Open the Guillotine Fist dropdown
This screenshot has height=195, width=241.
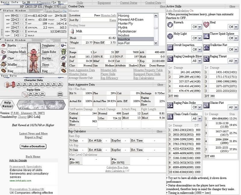(x=233, y=50)
